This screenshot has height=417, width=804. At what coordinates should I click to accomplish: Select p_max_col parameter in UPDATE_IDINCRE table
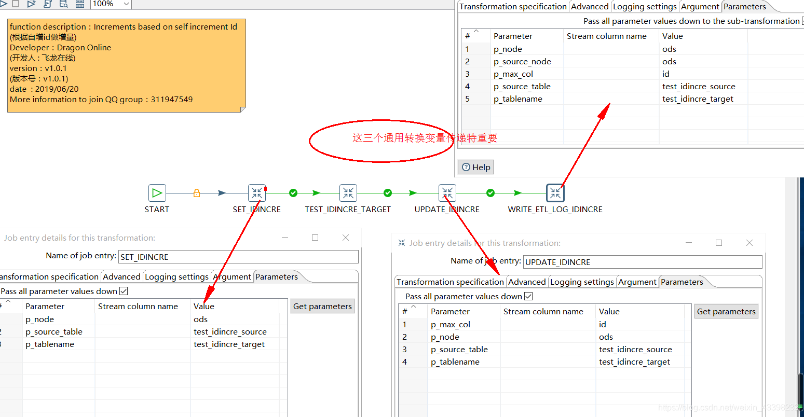click(451, 324)
